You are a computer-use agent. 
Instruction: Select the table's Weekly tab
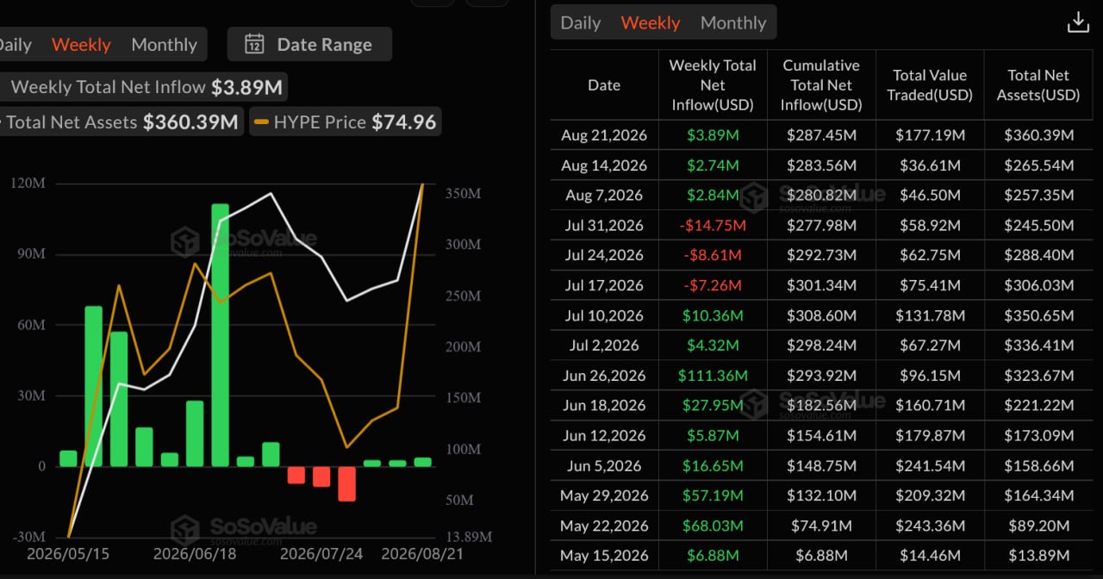pos(651,23)
